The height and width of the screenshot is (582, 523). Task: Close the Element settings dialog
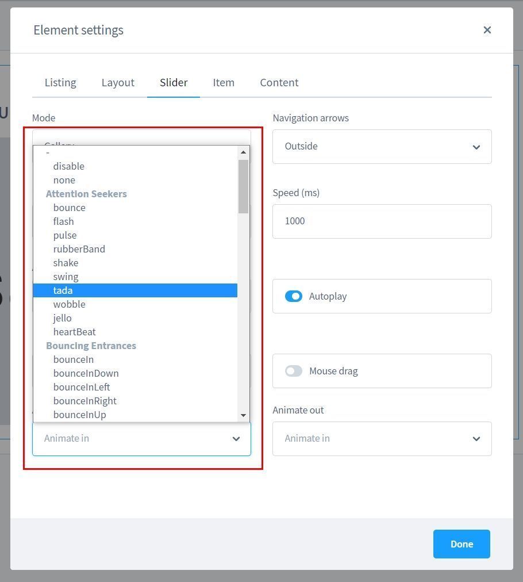pos(487,30)
